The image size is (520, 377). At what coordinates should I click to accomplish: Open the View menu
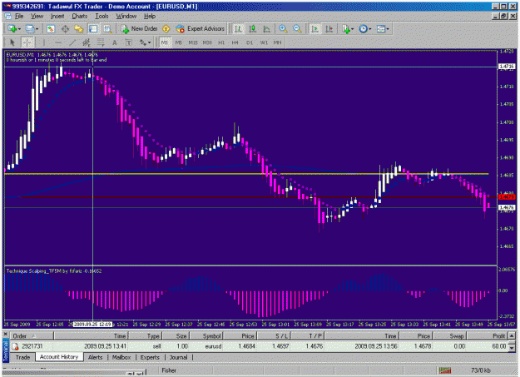37,17
